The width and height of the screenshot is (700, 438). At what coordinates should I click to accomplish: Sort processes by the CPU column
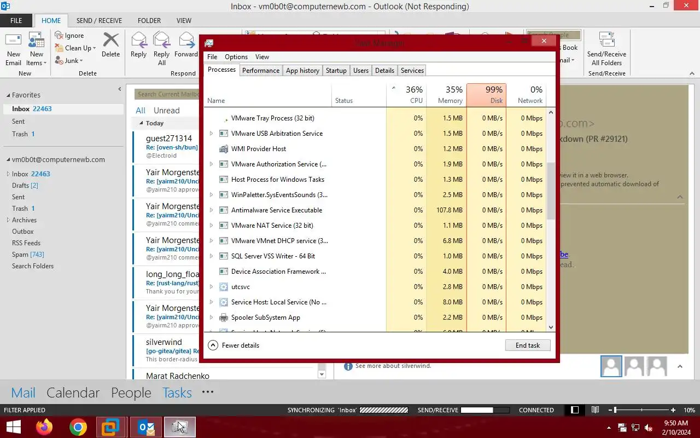[406, 95]
